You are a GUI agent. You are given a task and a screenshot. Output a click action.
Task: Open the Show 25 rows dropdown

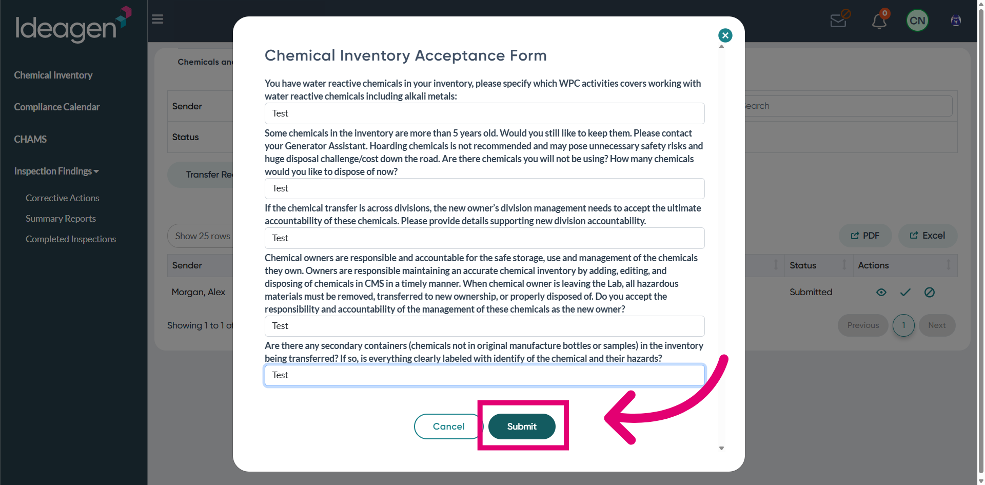point(203,236)
